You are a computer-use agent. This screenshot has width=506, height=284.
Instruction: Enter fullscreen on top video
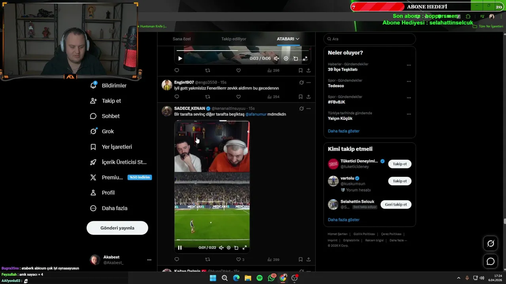tap(305, 58)
